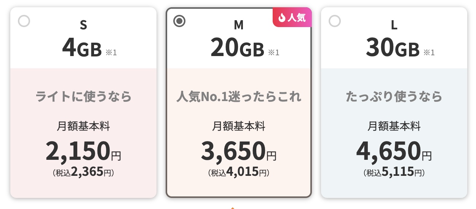Select the L plan radio button
This screenshot has height=209, width=476.
point(335,21)
